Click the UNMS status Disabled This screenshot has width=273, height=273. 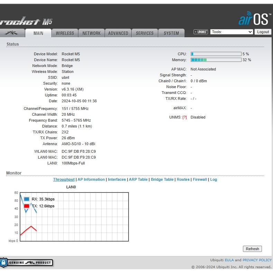[198, 117]
